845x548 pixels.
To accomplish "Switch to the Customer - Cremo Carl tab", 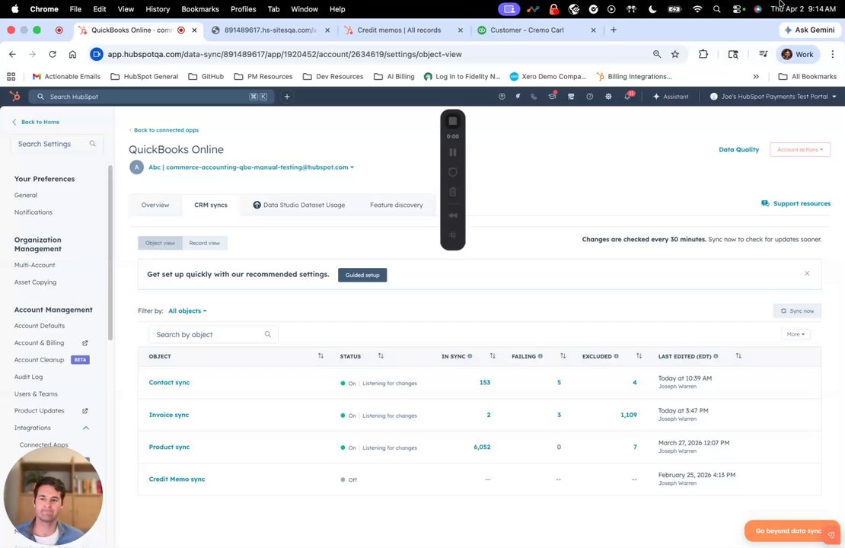I will point(527,30).
